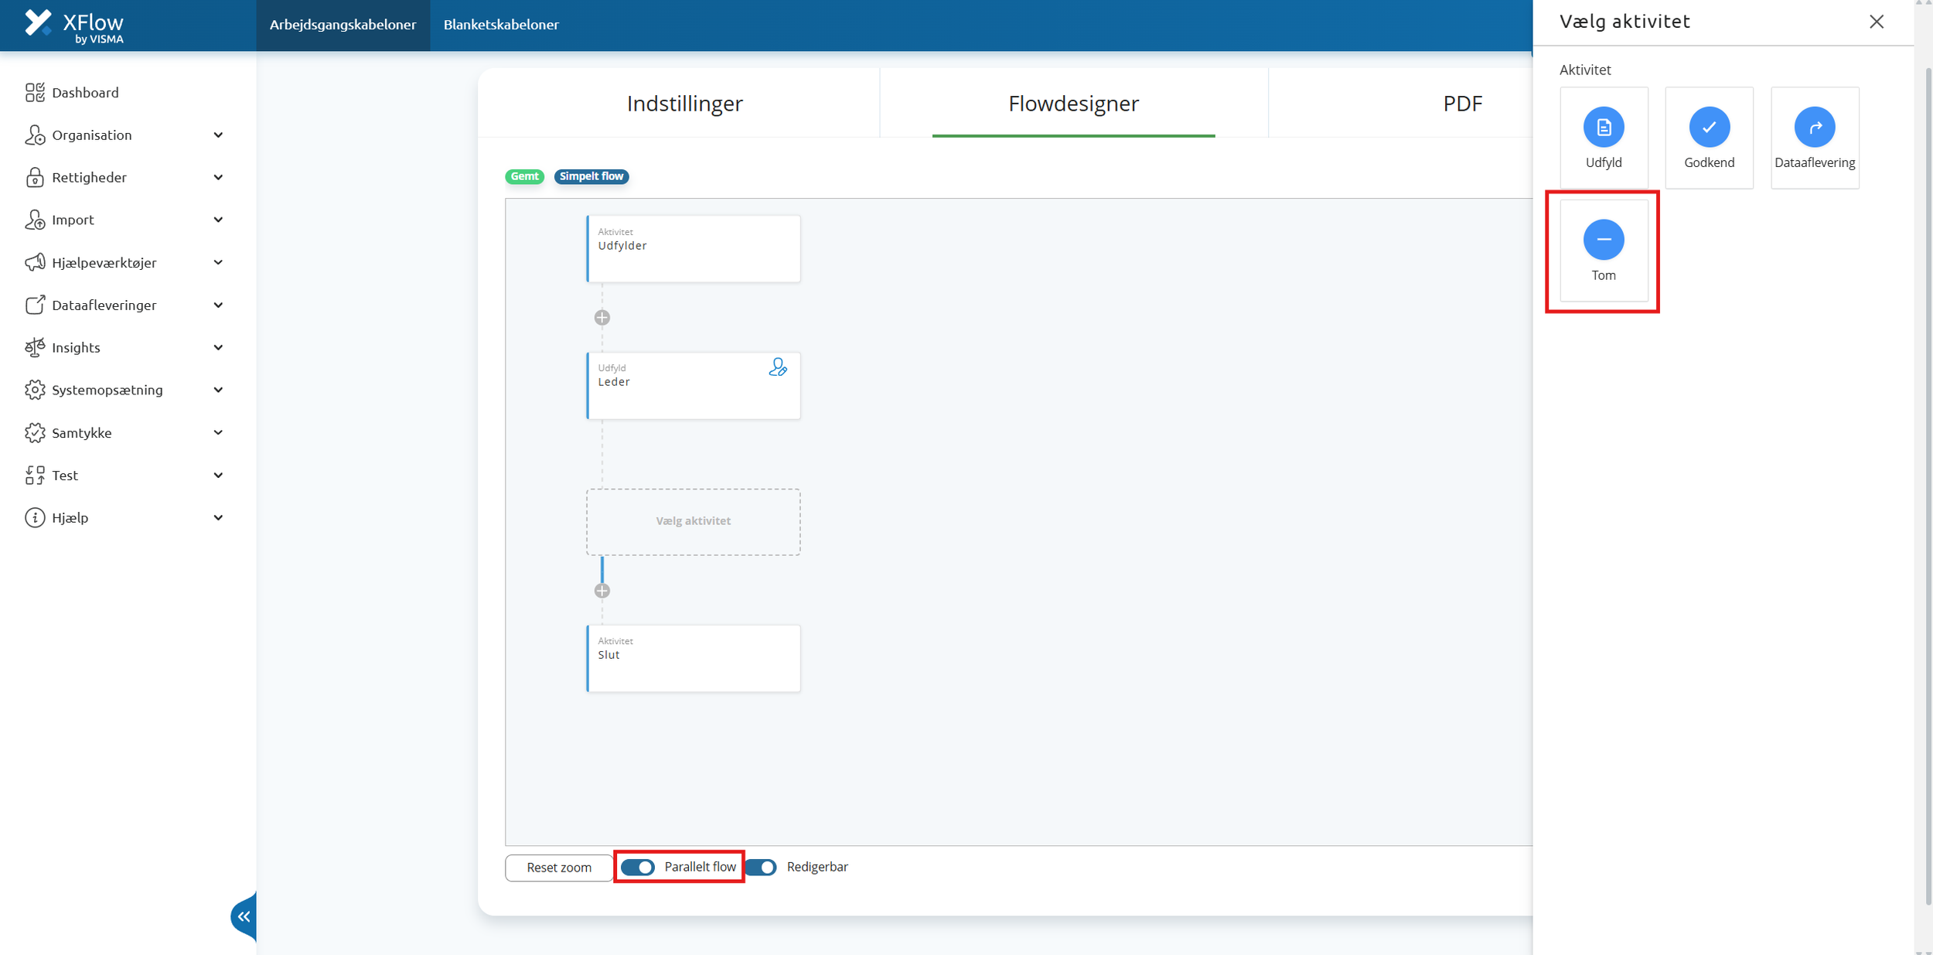Pick the Dataaflevering activity icon
1933x955 pixels.
click(x=1814, y=128)
